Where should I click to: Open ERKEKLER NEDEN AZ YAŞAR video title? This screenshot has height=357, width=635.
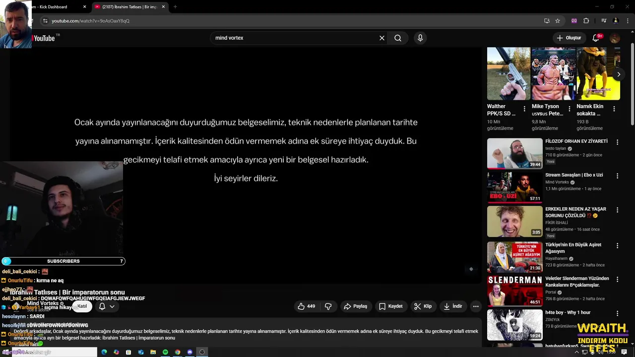(576, 212)
